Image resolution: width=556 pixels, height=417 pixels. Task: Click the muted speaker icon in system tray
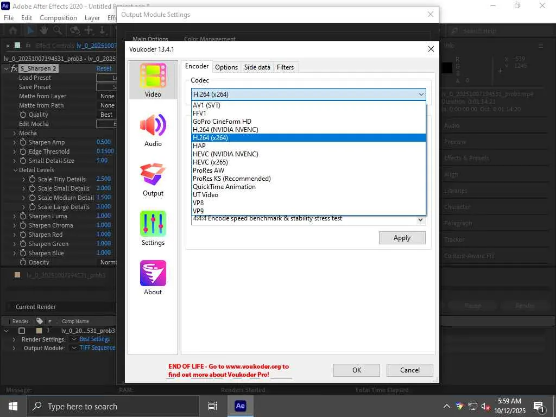(485, 406)
